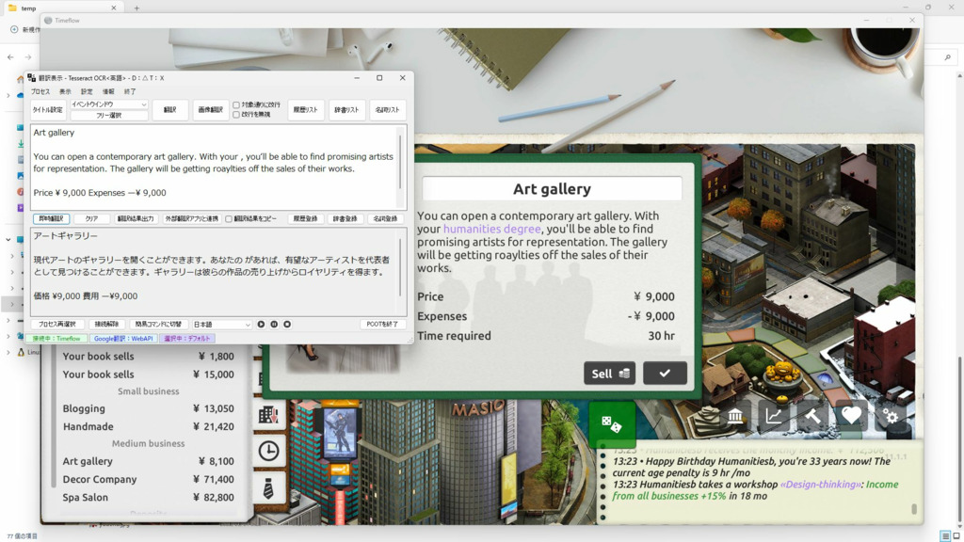The width and height of the screenshot is (964, 542).
Task: Open the 表示 menu
Action: (x=65, y=91)
